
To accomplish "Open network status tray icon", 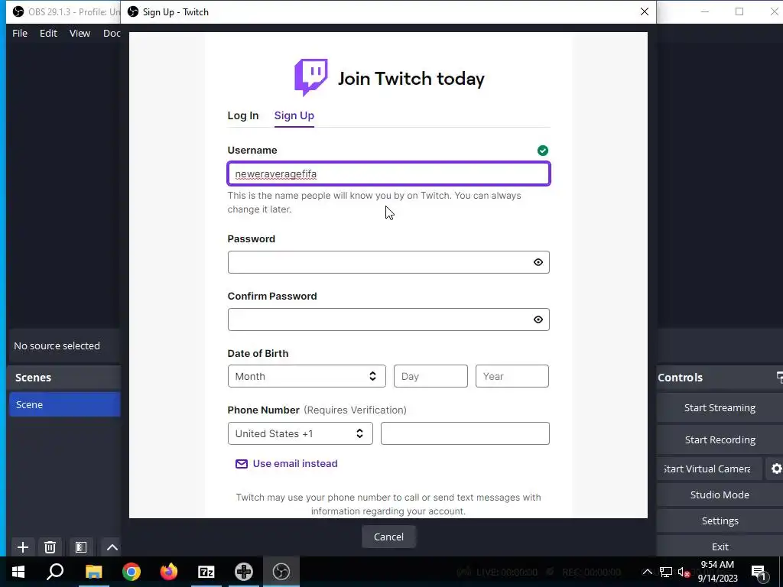I will (666, 572).
